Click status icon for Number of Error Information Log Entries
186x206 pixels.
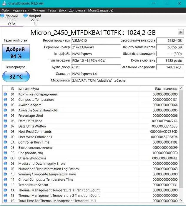click(x=5, y=169)
